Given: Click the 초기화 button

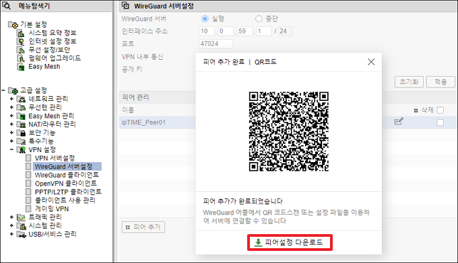Looking at the screenshot, I should point(409,82).
